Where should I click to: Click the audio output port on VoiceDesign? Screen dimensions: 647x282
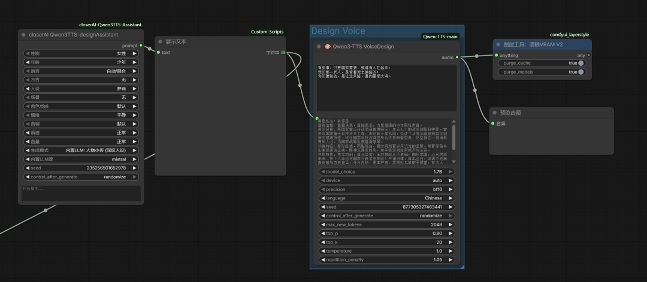(456, 57)
